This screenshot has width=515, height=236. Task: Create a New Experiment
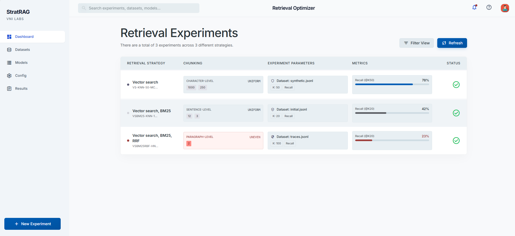click(x=33, y=224)
